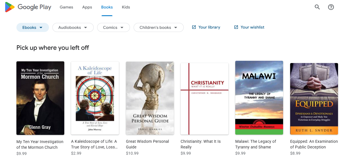Expand the Ebooks dropdown chip
This screenshot has width=340, height=162.
pyautogui.click(x=33, y=27)
